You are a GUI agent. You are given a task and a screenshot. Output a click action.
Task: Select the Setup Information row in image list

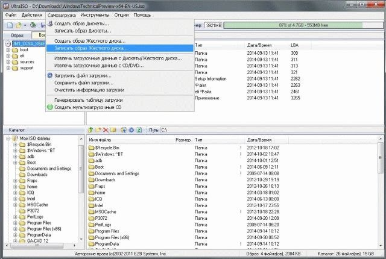247,79
